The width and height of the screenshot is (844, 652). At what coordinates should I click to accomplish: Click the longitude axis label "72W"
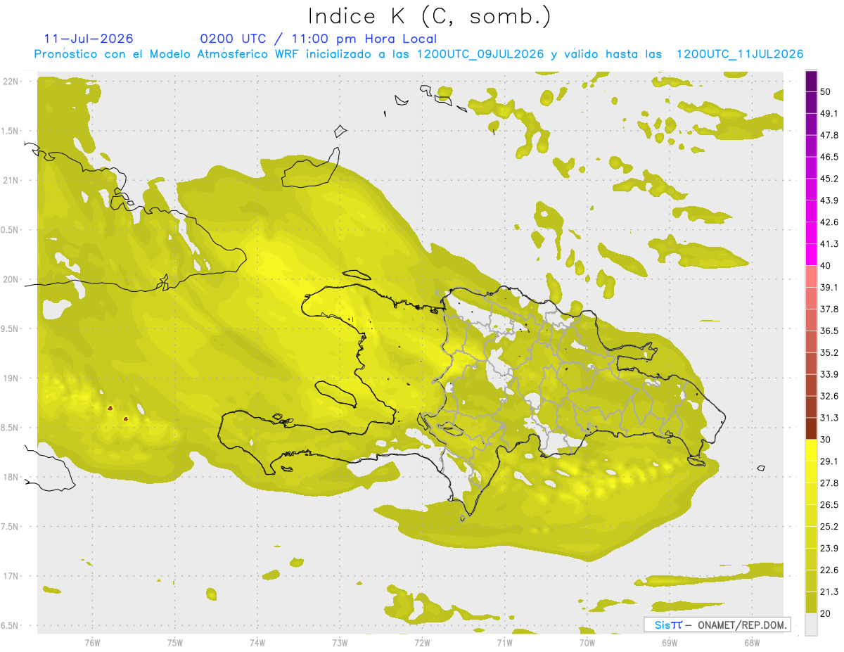[x=422, y=643]
